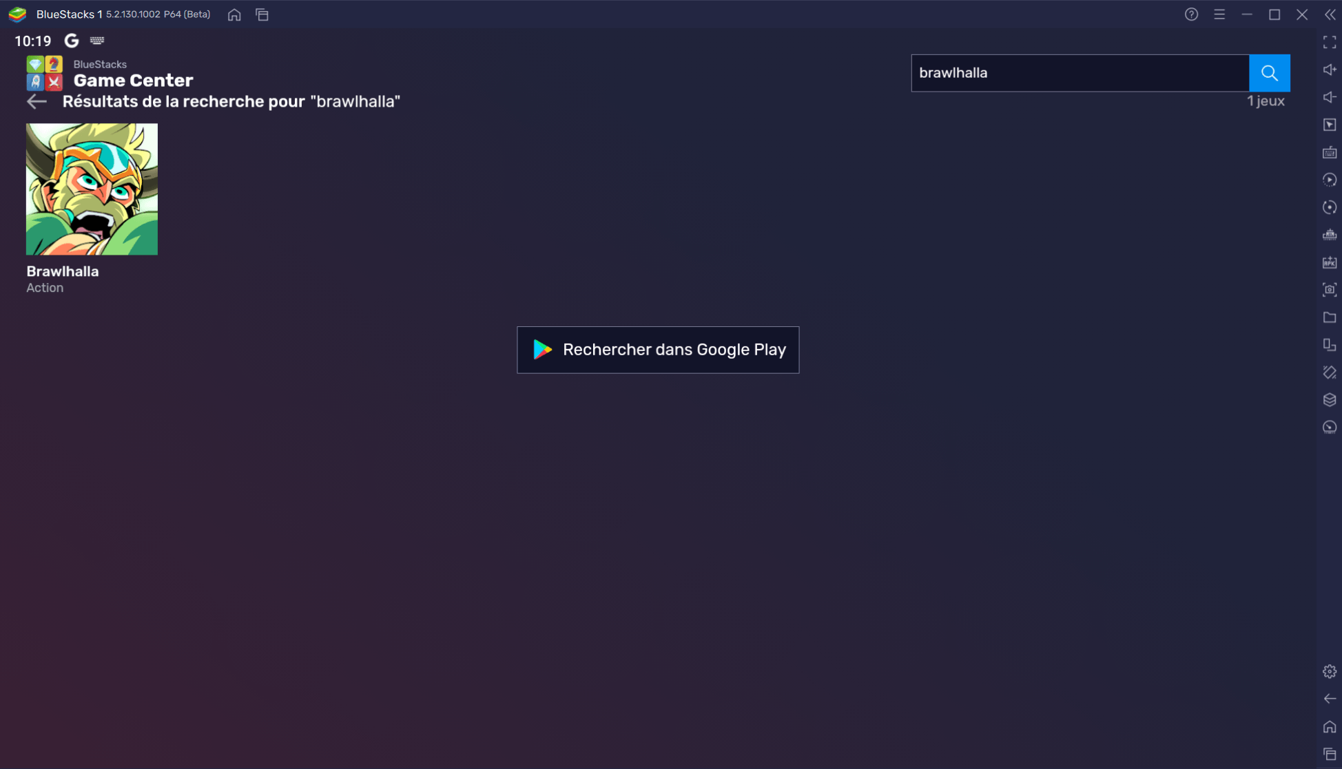Toggle fullscreen mode icon

click(x=1330, y=42)
